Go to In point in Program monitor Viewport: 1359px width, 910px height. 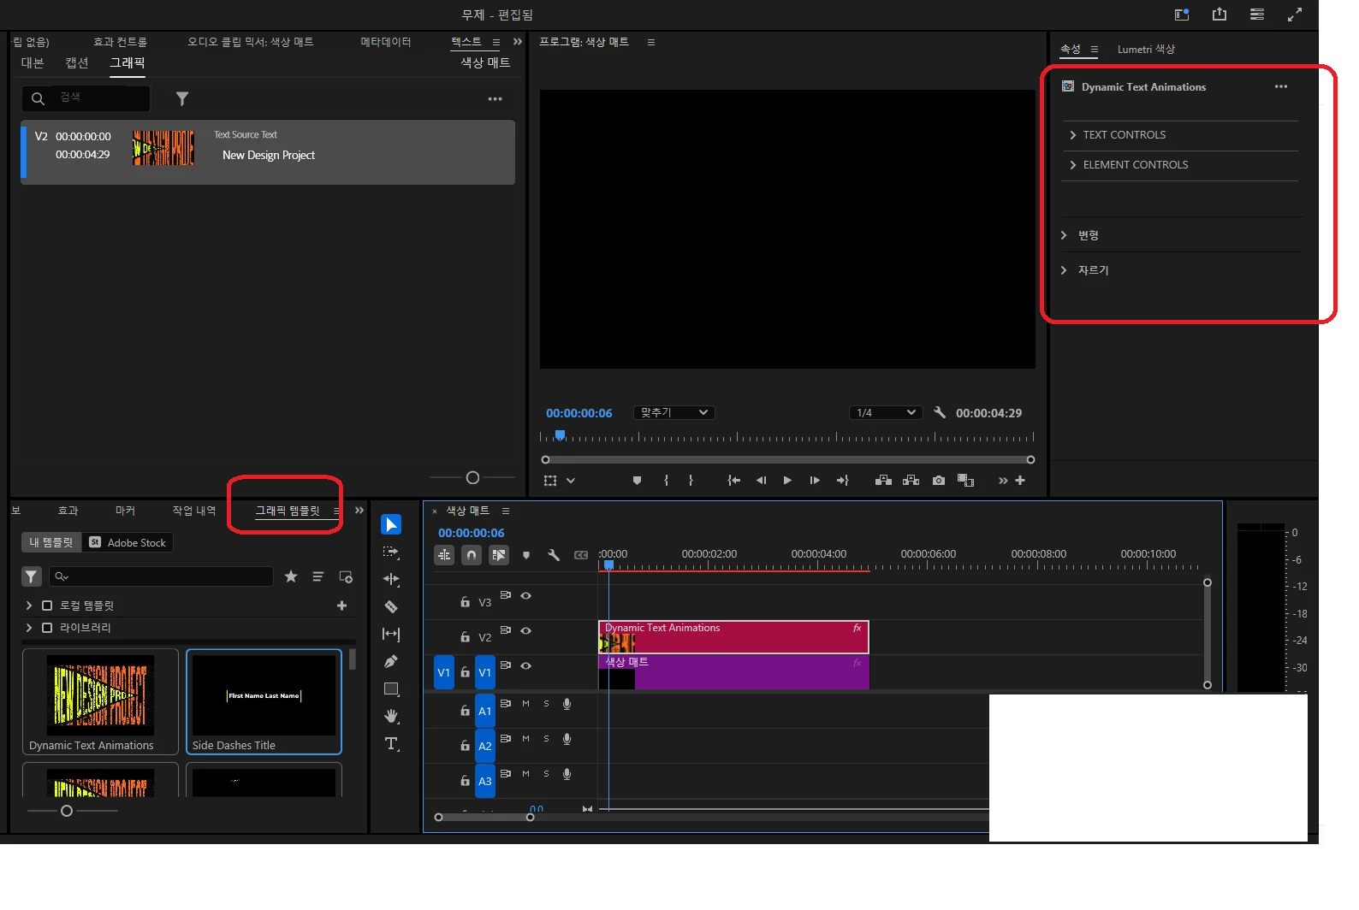pyautogui.click(x=733, y=481)
